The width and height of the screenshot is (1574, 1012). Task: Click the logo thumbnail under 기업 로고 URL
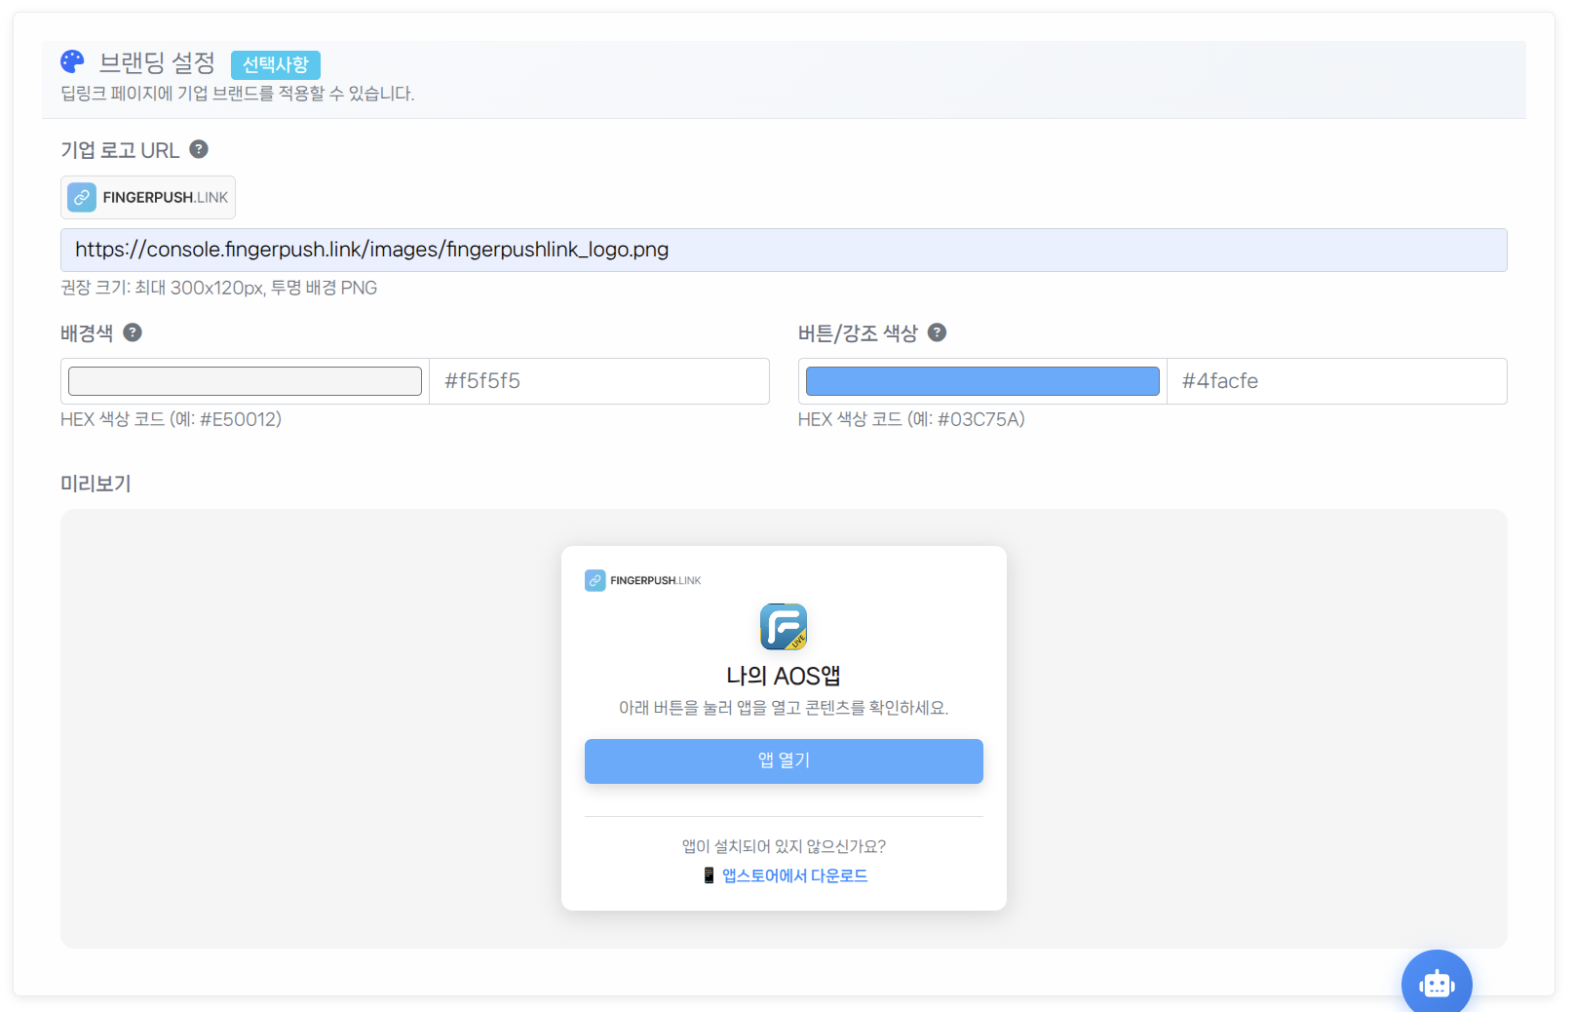148,197
